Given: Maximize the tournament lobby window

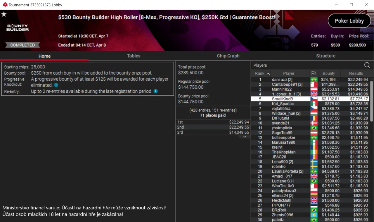Looking at the screenshot, I should click(351, 5).
